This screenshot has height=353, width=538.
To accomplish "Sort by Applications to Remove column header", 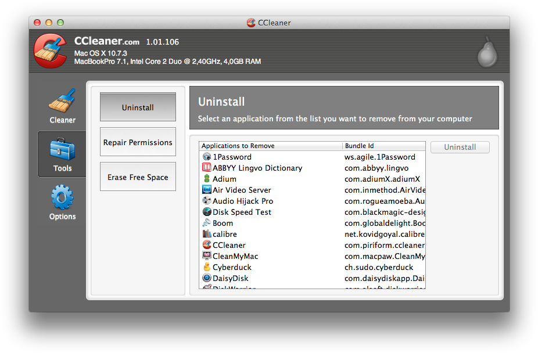I will pyautogui.click(x=271, y=146).
